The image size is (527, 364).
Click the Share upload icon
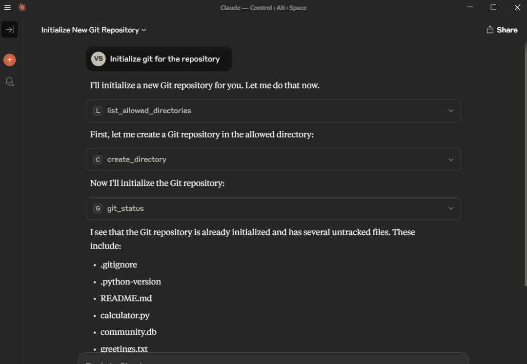[490, 30]
